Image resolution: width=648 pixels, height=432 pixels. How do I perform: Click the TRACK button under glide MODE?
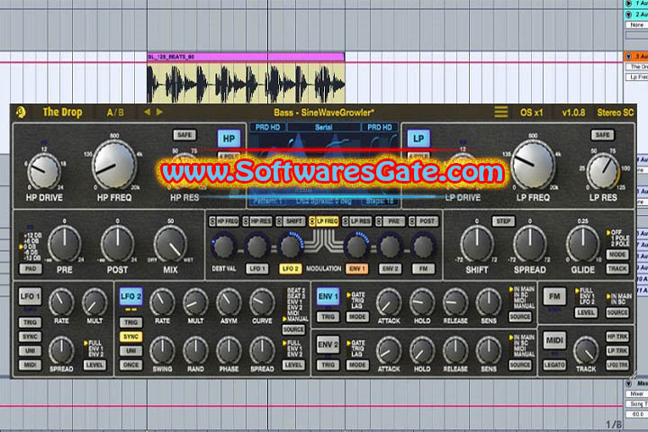click(617, 269)
